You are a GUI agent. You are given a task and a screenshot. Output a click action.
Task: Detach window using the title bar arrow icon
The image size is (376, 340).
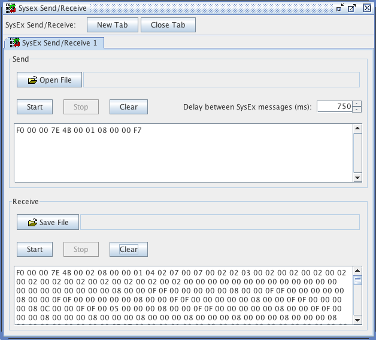coord(340,8)
